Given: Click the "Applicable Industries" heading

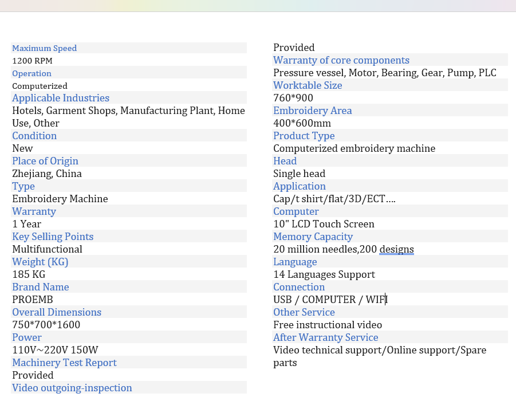Looking at the screenshot, I should tap(61, 98).
